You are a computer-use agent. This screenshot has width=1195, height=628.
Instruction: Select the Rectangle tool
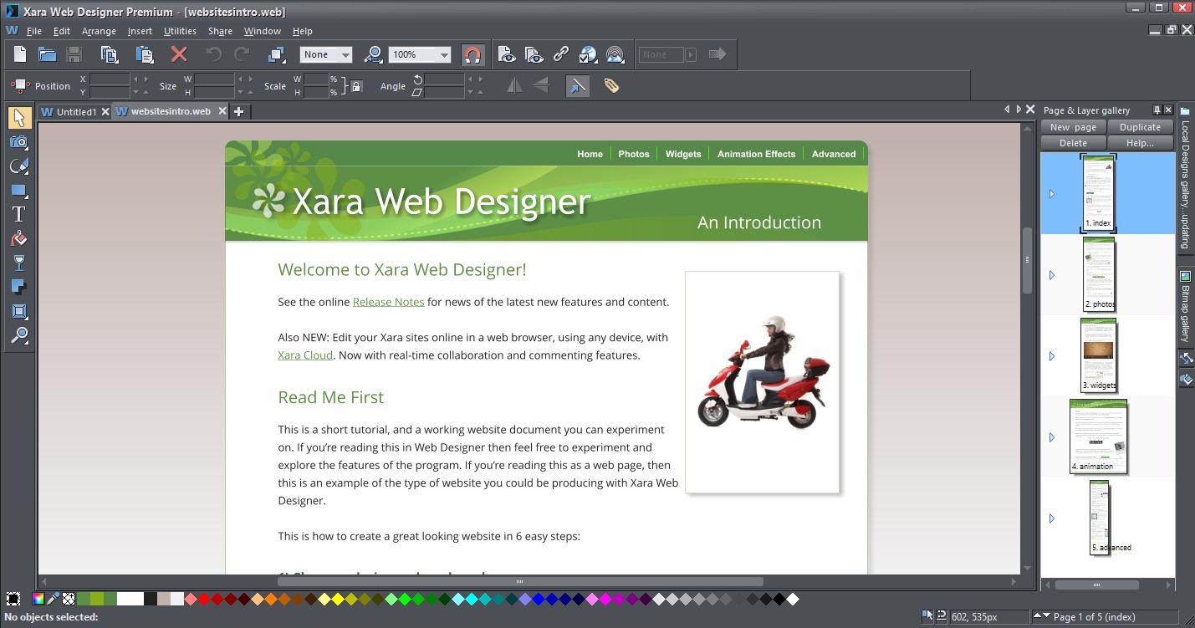(19, 191)
